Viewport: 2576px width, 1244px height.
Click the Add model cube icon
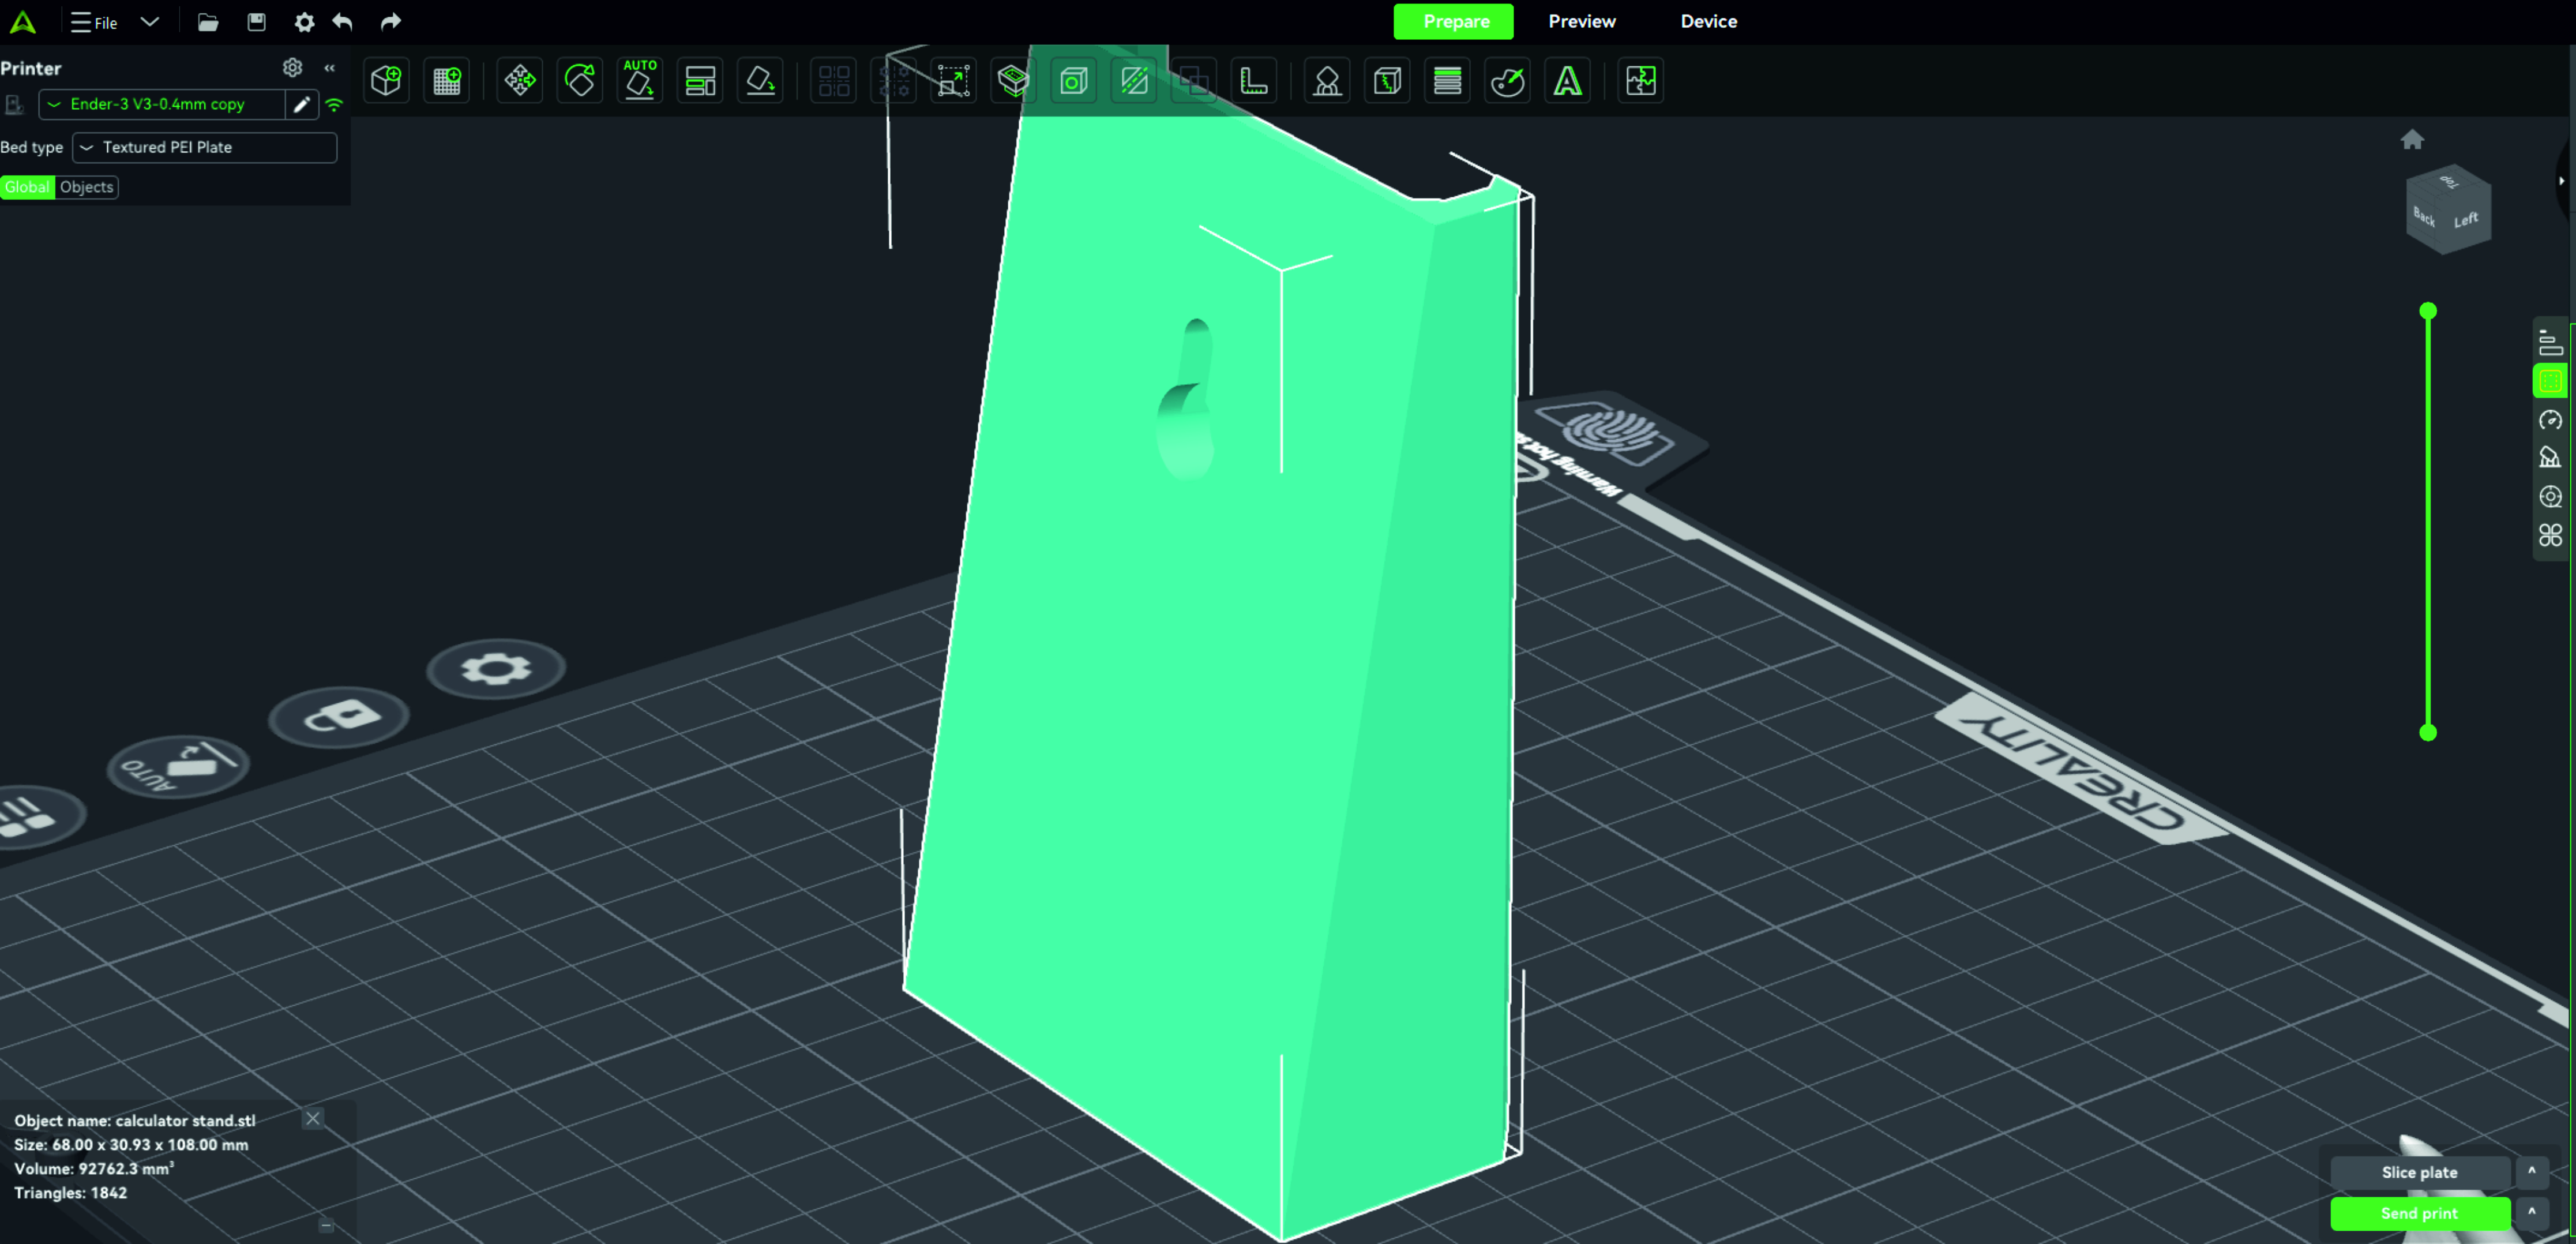click(x=386, y=80)
